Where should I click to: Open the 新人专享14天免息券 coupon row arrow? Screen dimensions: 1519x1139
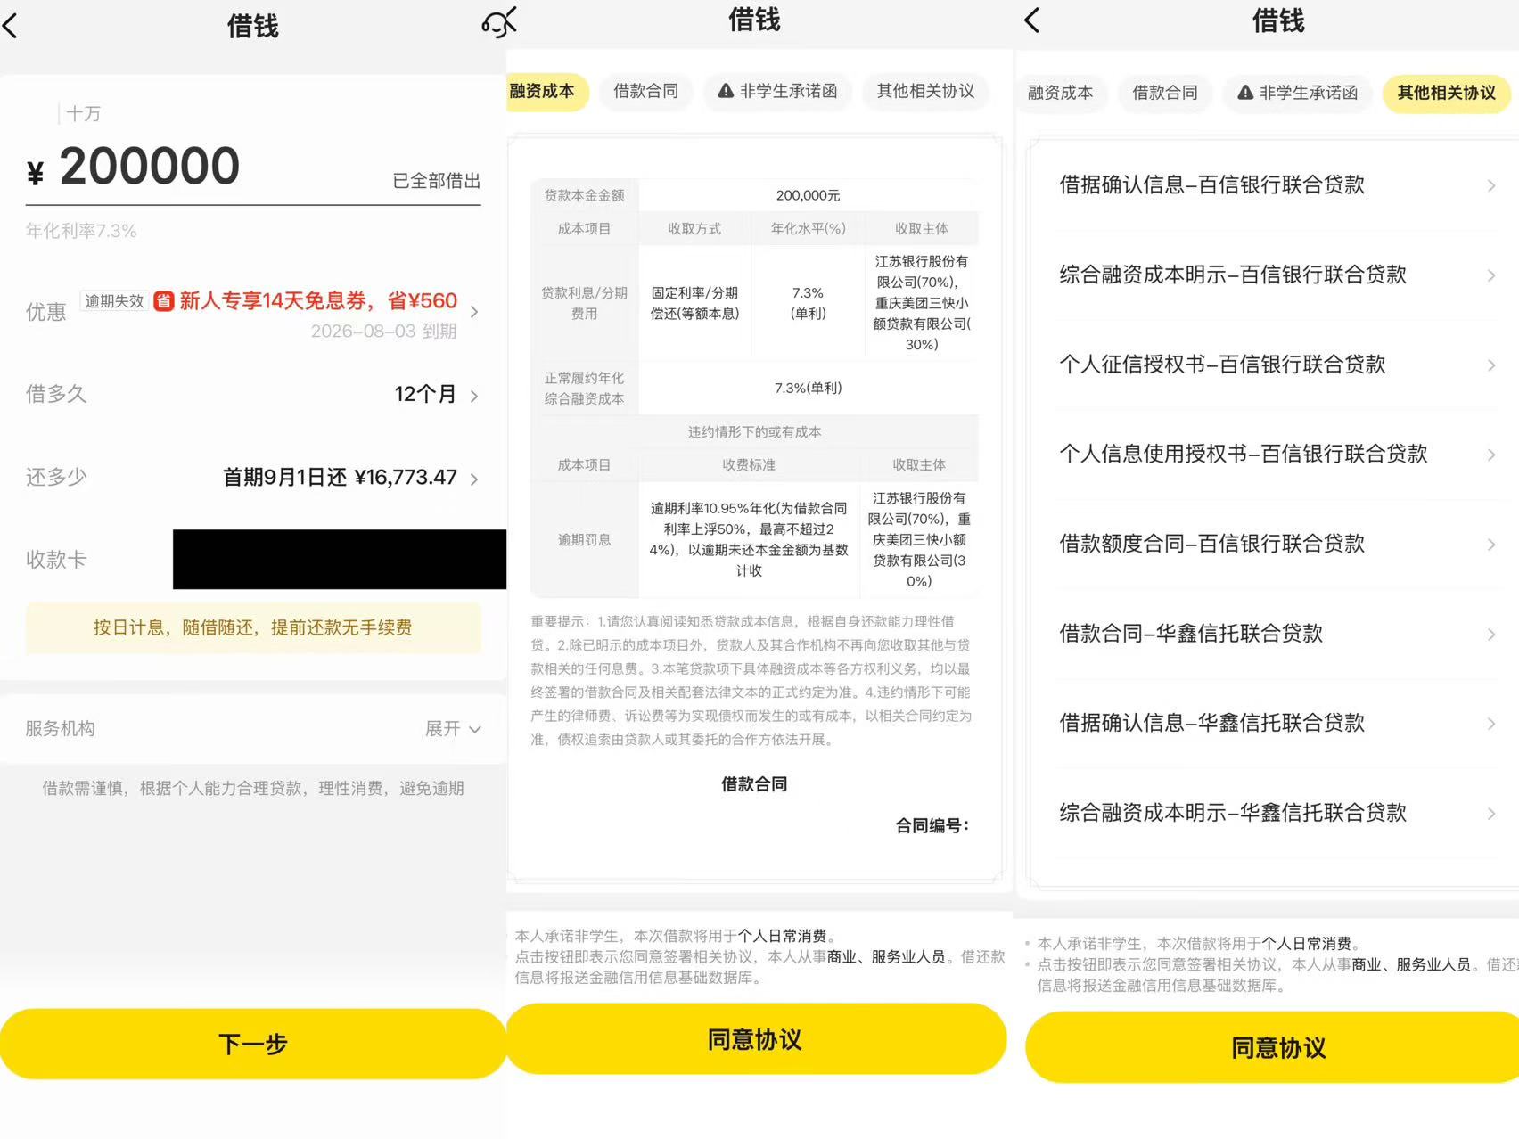(x=474, y=312)
